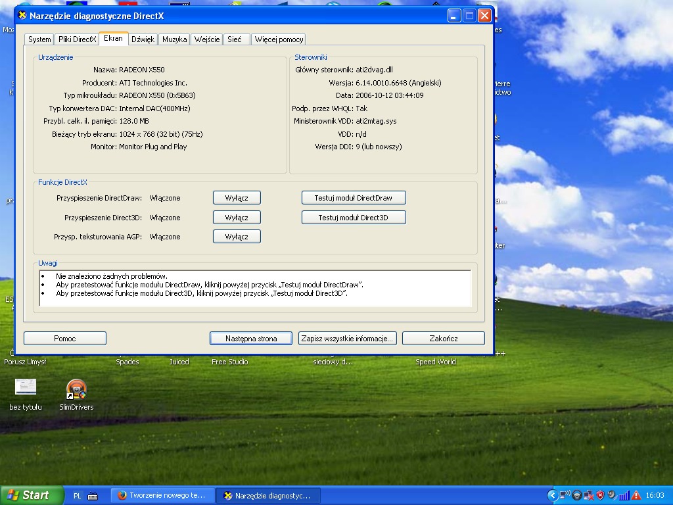This screenshot has height=505, width=673.
Task: Click the blue signal bars tray icon
Action: click(x=624, y=496)
